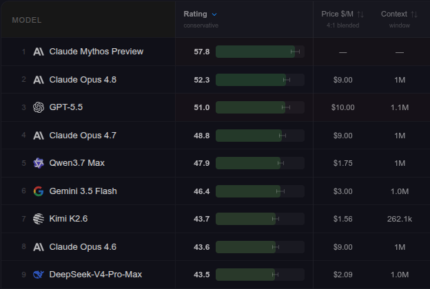This screenshot has width=430, height=289.
Task: Click the $9.00 price for Claude Opus 4.7
Action: click(x=342, y=136)
